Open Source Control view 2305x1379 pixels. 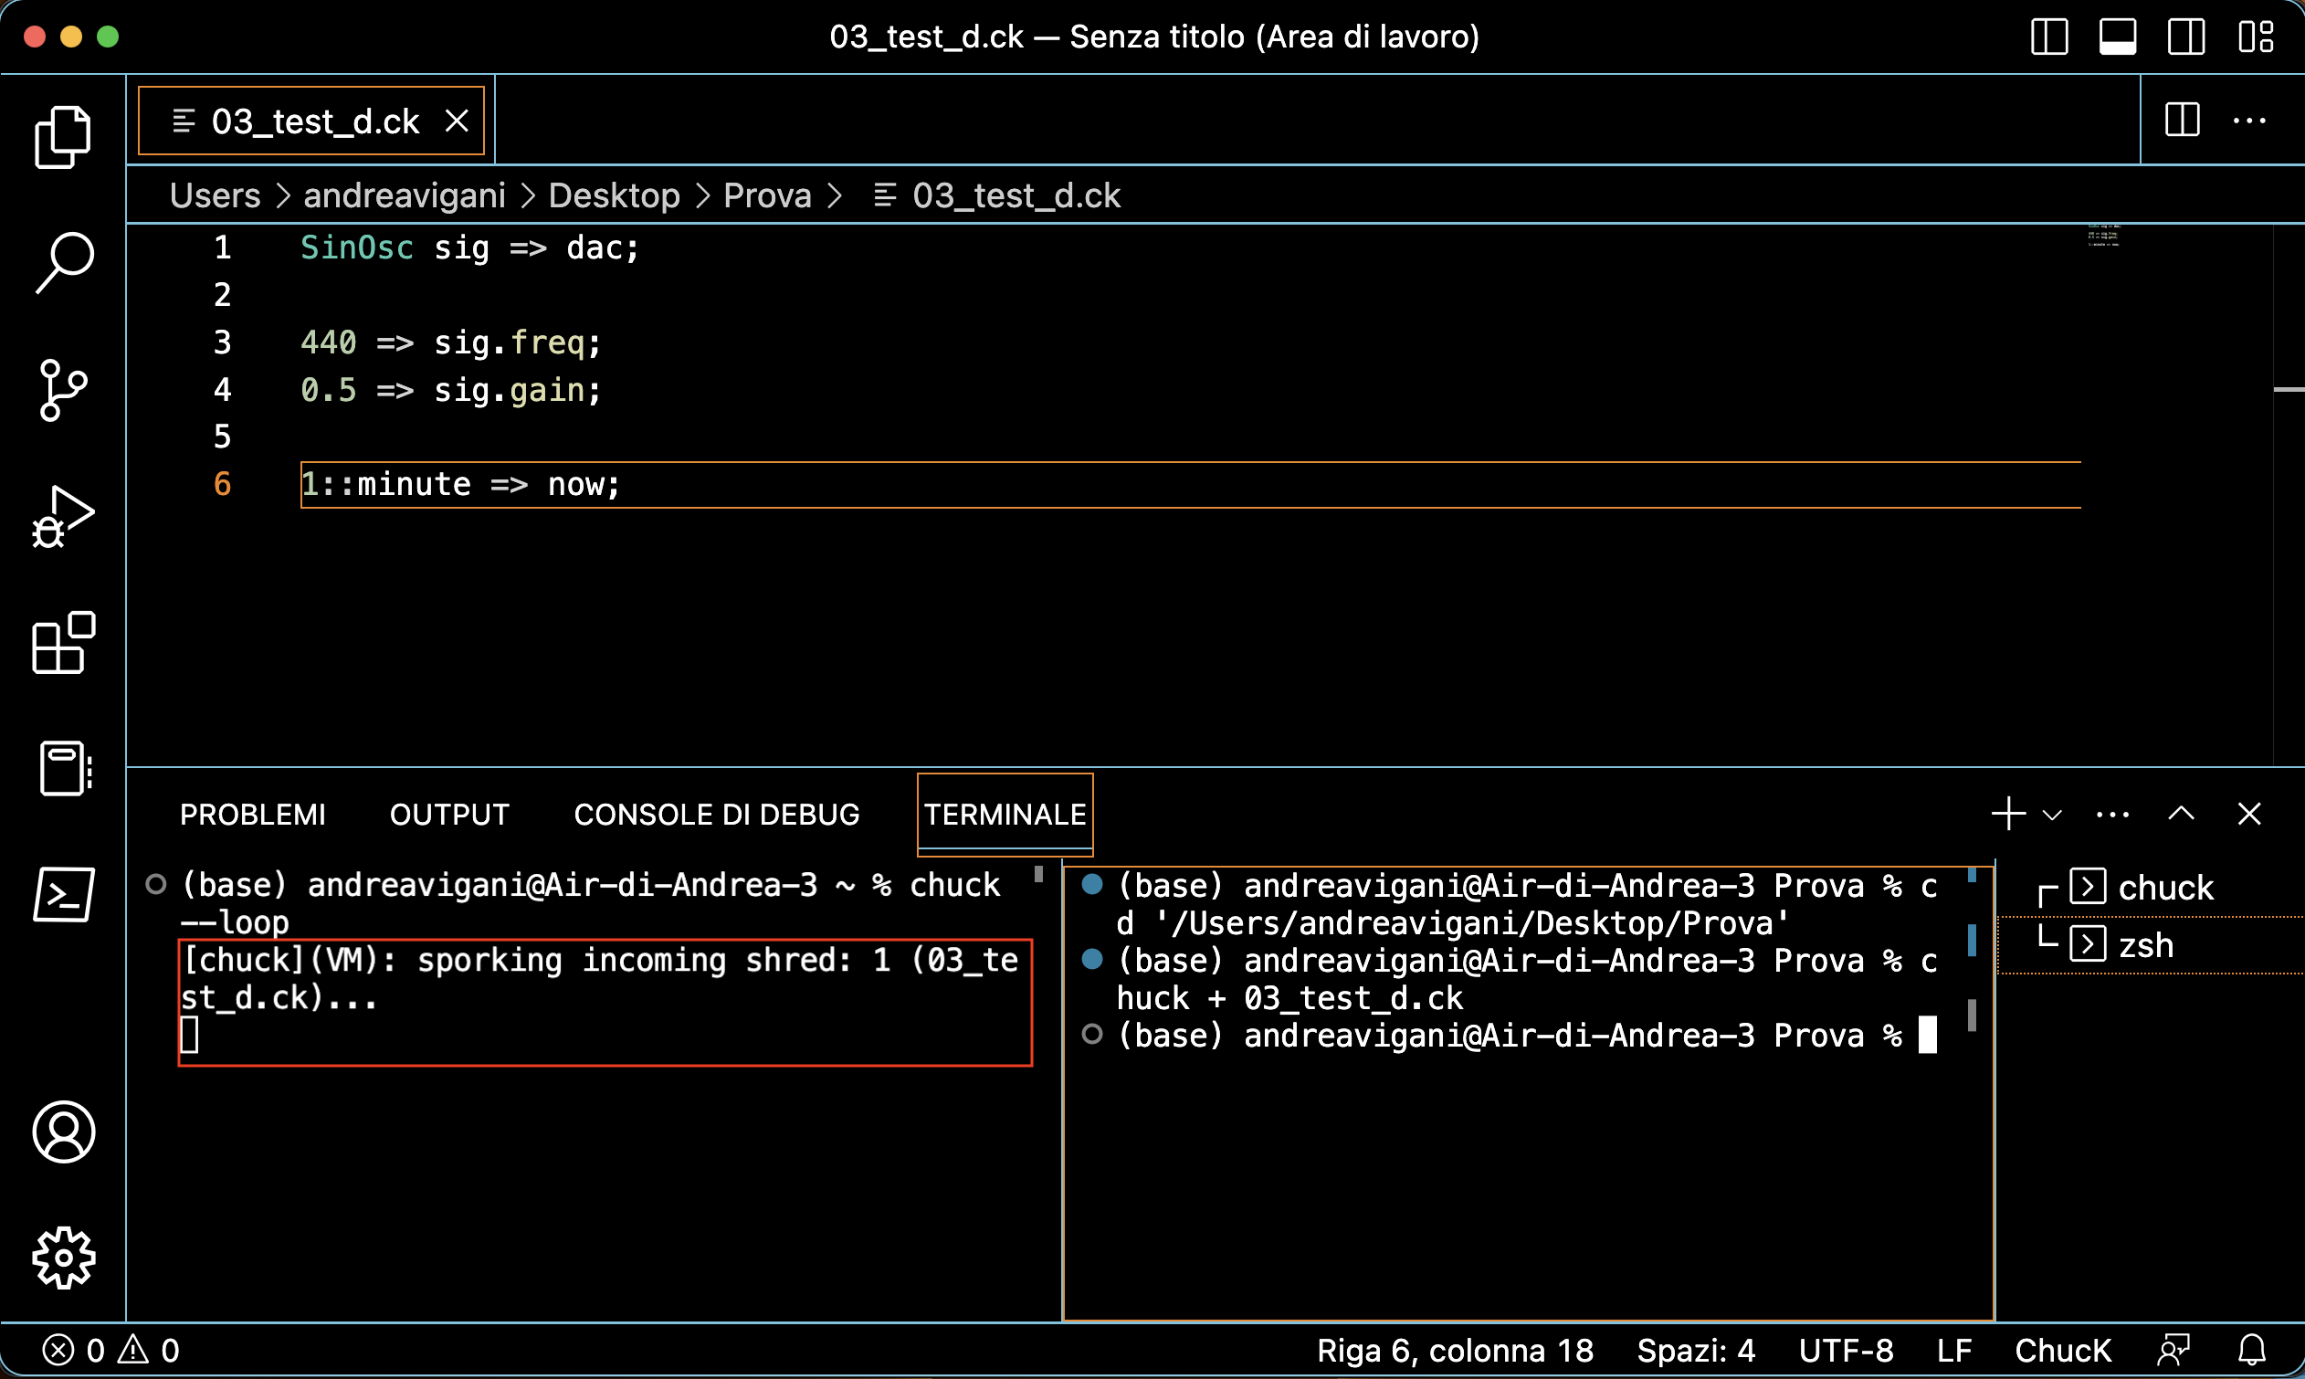pyautogui.click(x=62, y=390)
